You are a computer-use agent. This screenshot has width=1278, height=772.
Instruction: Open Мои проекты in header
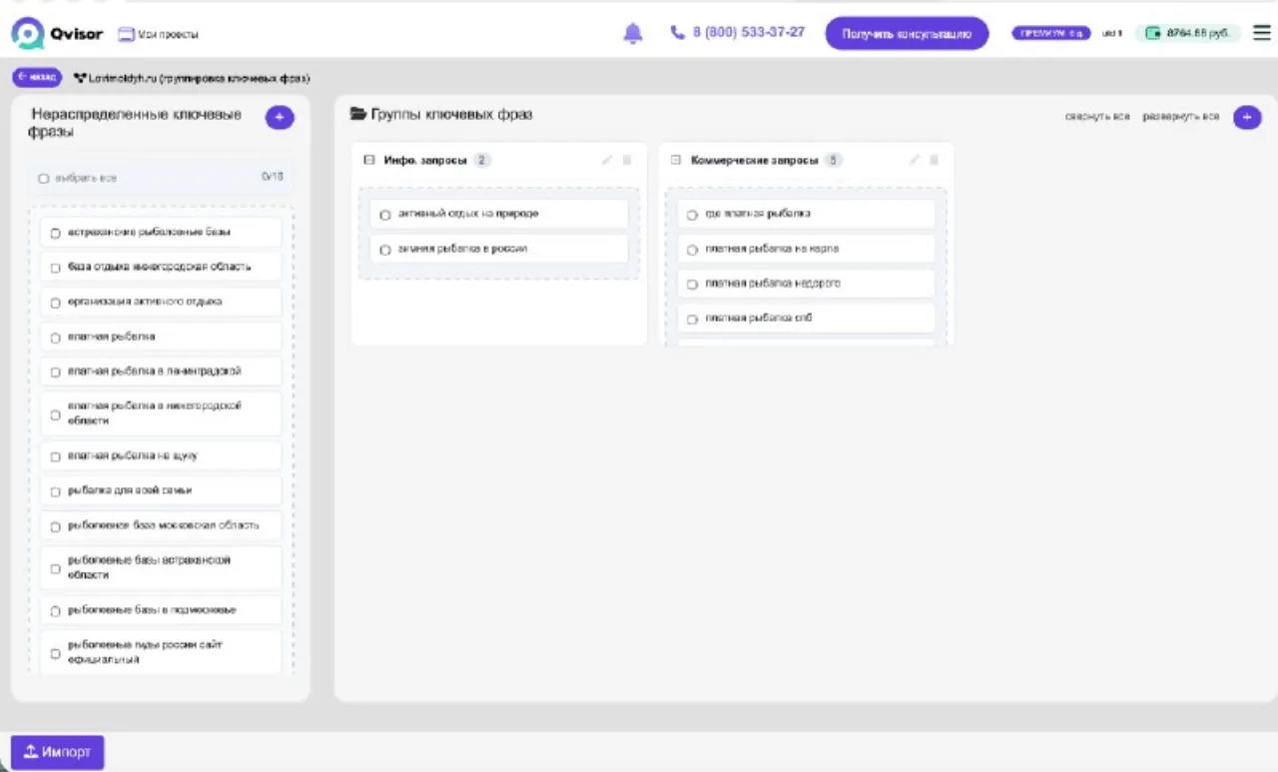158,34
